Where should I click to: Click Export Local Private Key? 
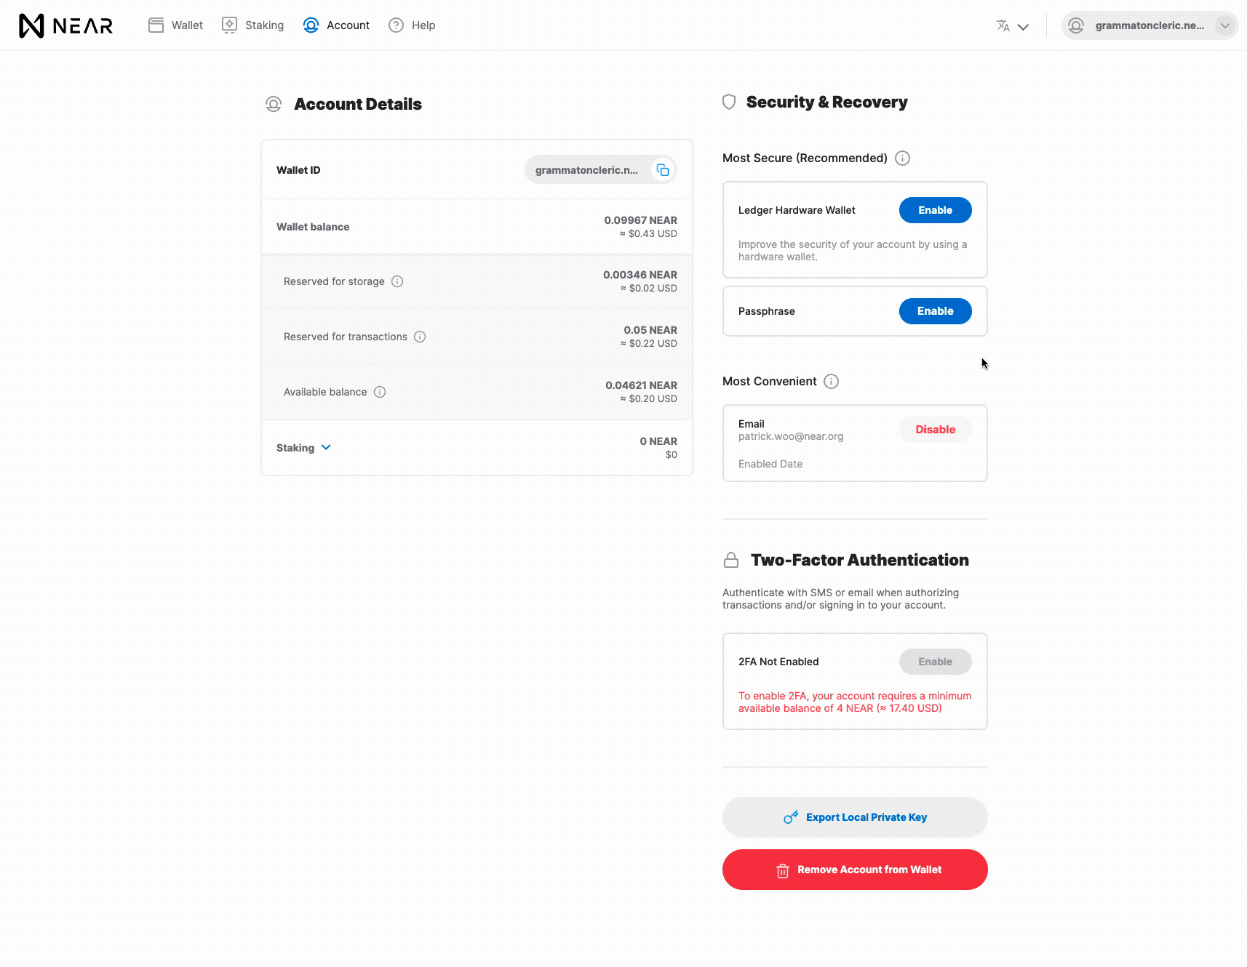[x=855, y=817]
